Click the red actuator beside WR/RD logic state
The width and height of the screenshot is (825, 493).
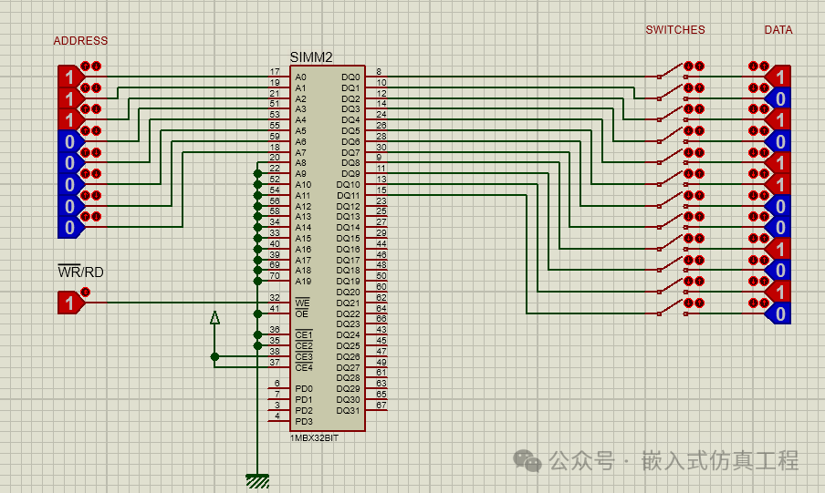coord(86,292)
